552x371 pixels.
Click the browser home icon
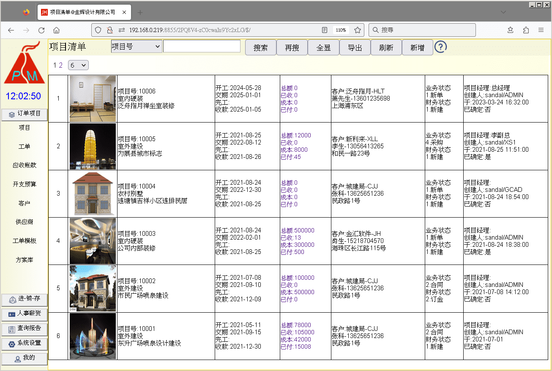coord(56,30)
